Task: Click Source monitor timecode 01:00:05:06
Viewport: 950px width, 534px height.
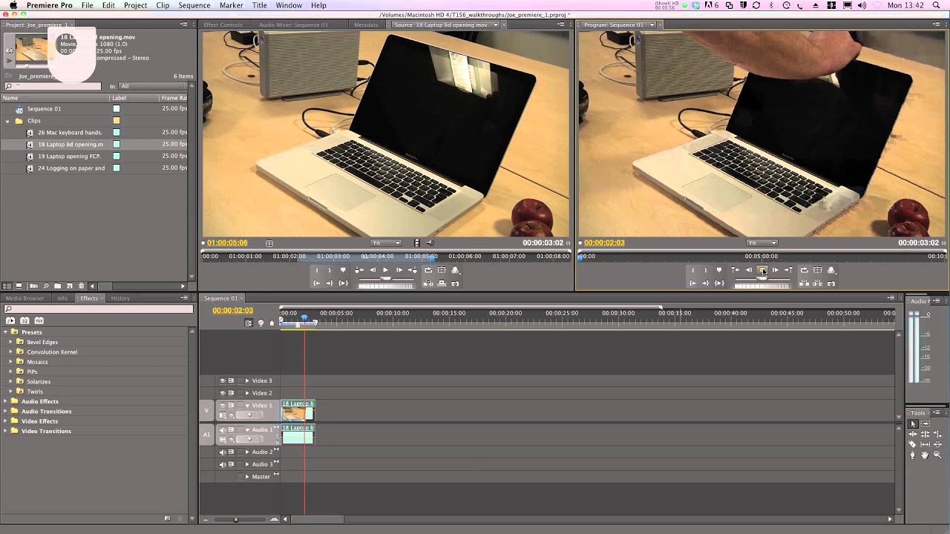Action: click(227, 243)
